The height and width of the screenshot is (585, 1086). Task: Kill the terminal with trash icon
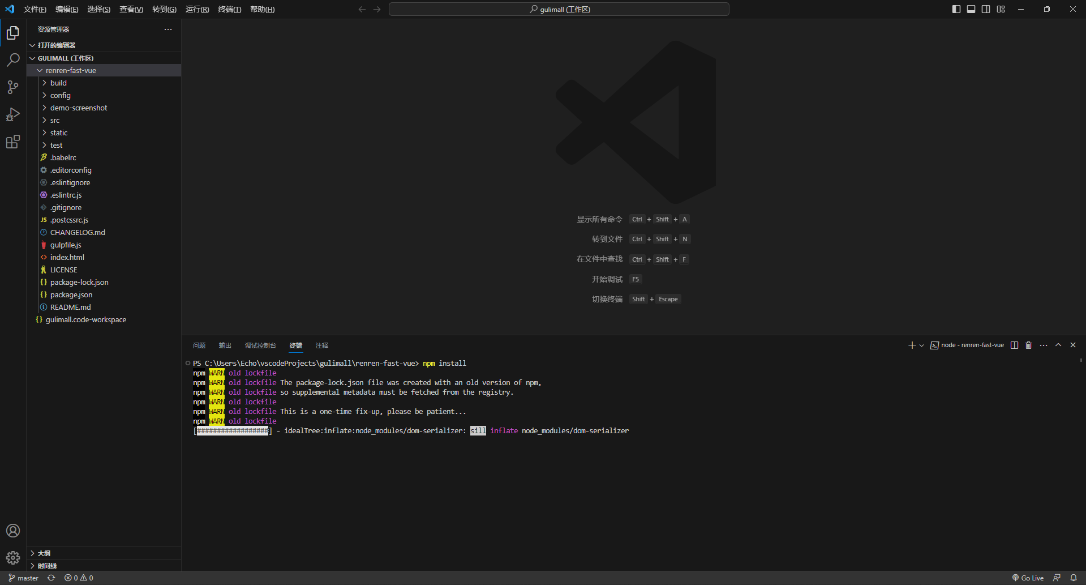point(1029,345)
